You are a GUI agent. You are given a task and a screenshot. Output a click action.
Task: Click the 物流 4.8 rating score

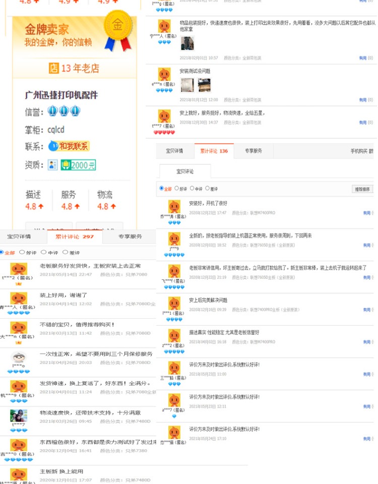click(106, 206)
